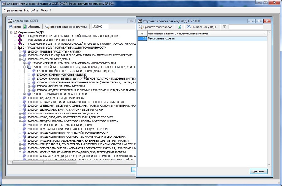
Task: Open Просмотр кода номенклатуры magnifier tool
Action: click(x=66, y=27)
